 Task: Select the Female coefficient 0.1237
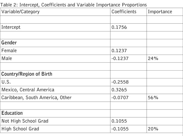coord(119,51)
